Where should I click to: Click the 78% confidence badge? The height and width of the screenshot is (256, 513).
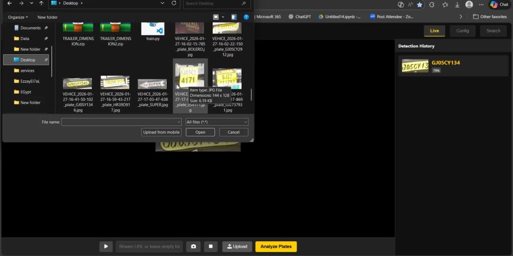click(436, 70)
